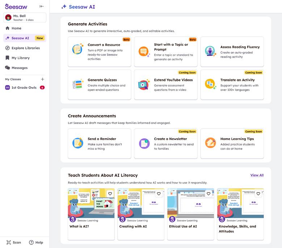
Task: Open Generate Quizzes card
Action: click(x=100, y=84)
